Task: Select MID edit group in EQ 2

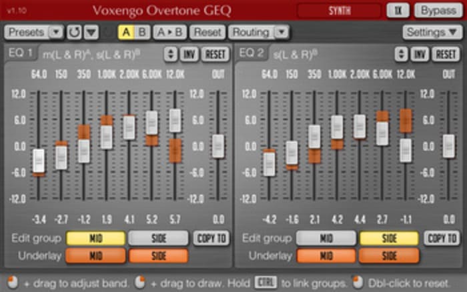Action: coord(326,239)
